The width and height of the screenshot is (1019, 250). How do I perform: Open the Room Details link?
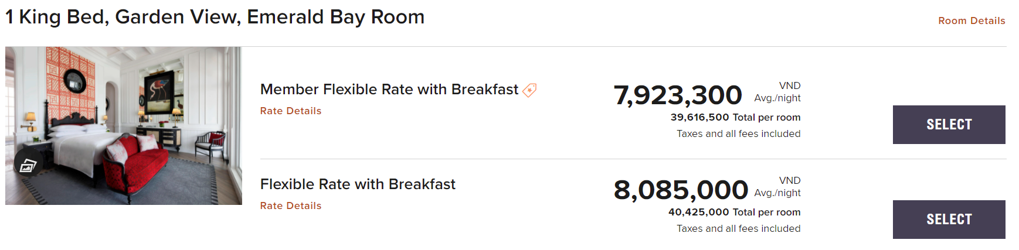971,20
